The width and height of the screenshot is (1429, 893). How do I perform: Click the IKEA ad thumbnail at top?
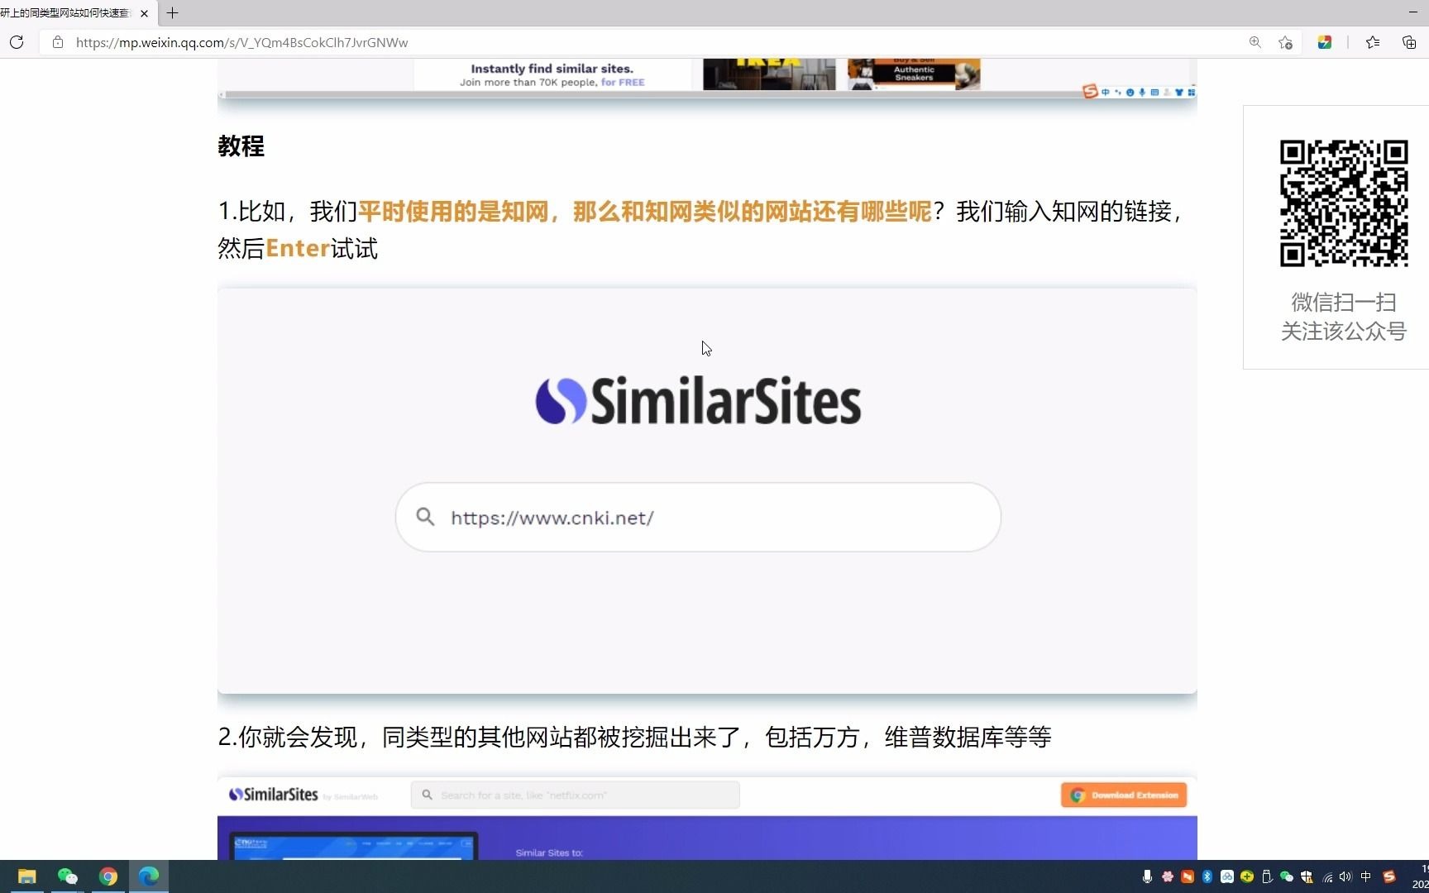point(769,74)
